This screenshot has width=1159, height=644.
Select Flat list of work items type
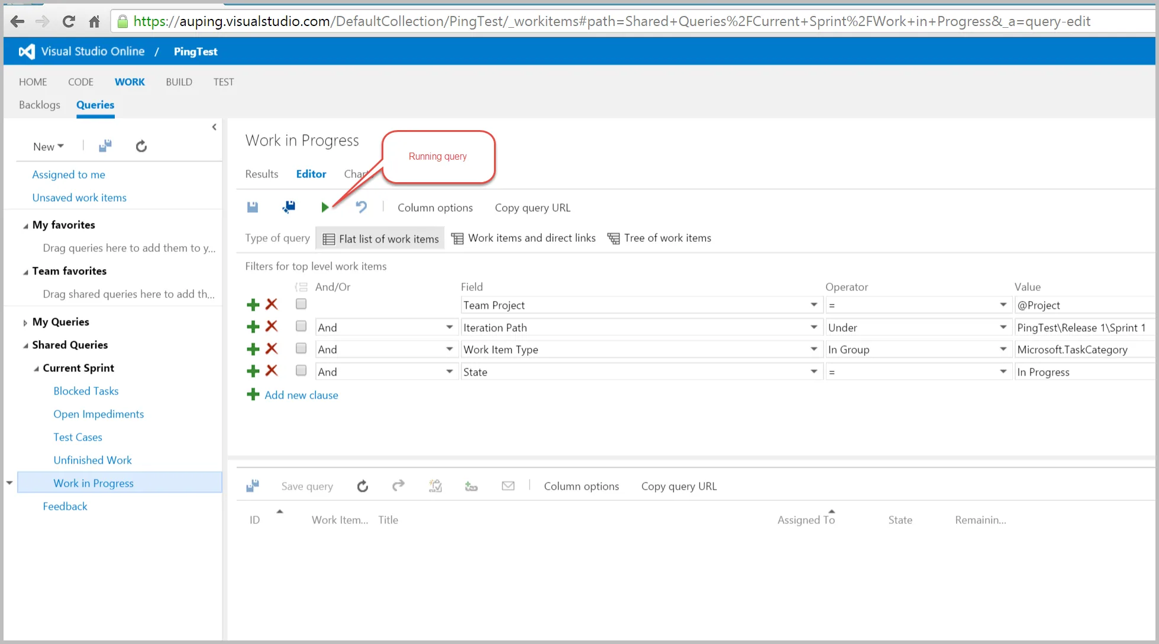tap(380, 239)
